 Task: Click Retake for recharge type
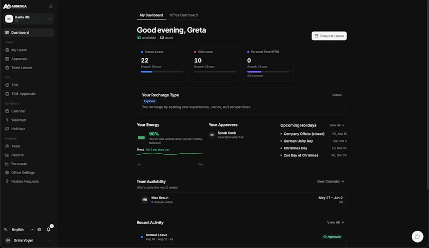tap(337, 95)
